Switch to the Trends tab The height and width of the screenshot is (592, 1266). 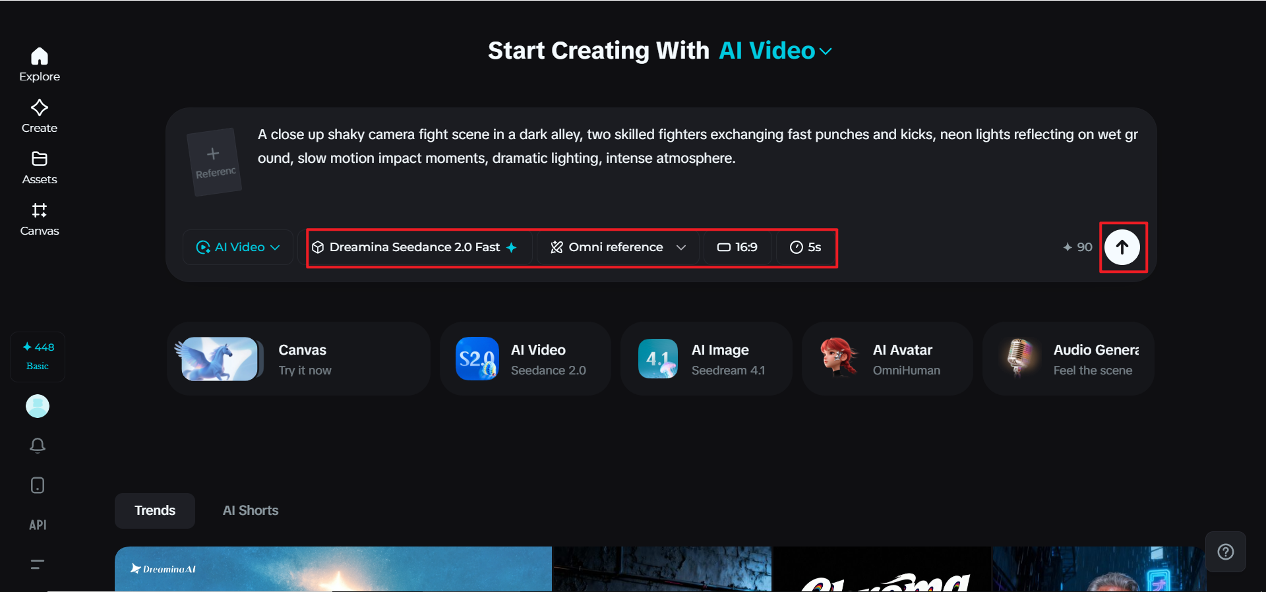(x=155, y=511)
